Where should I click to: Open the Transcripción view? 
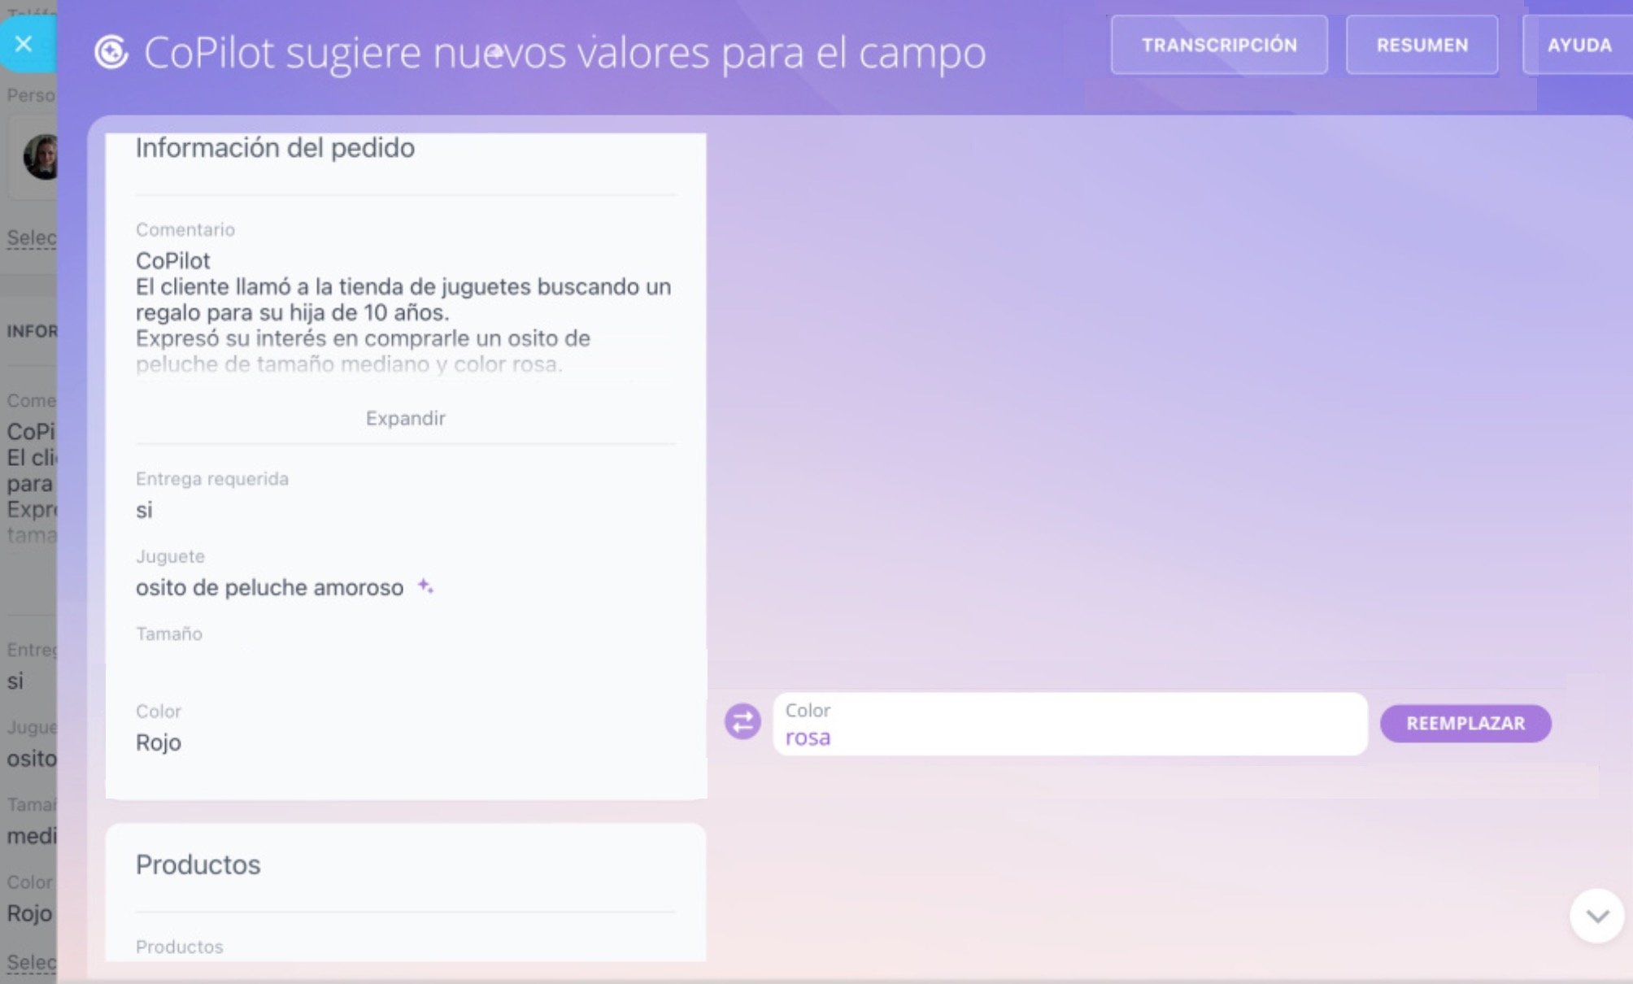click(1218, 46)
